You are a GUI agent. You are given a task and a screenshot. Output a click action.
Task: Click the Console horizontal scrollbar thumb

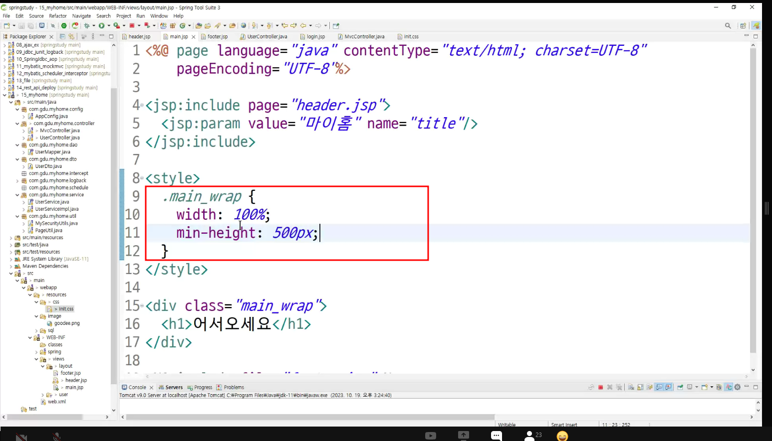tap(310, 417)
